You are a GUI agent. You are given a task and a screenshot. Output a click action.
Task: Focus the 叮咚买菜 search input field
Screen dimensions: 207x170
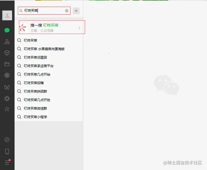[x=44, y=11]
